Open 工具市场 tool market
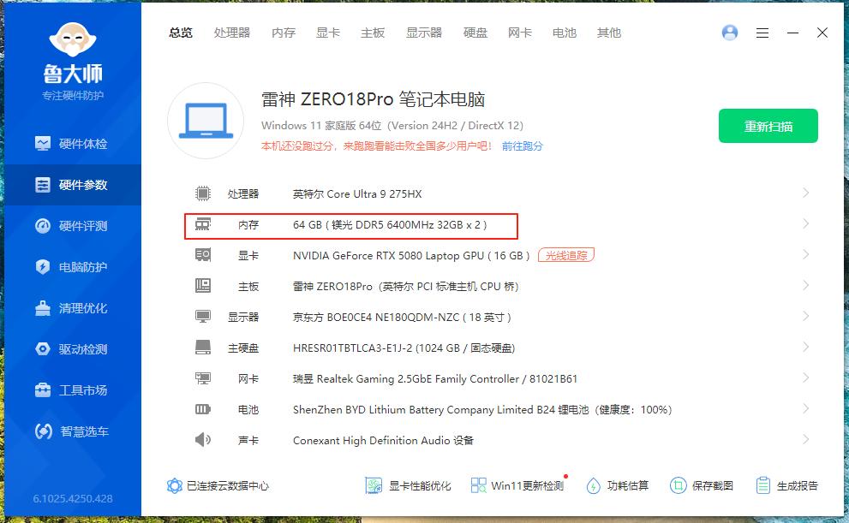 pos(71,390)
